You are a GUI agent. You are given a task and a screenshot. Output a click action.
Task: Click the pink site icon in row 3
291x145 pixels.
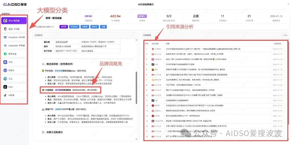click(x=153, y=59)
